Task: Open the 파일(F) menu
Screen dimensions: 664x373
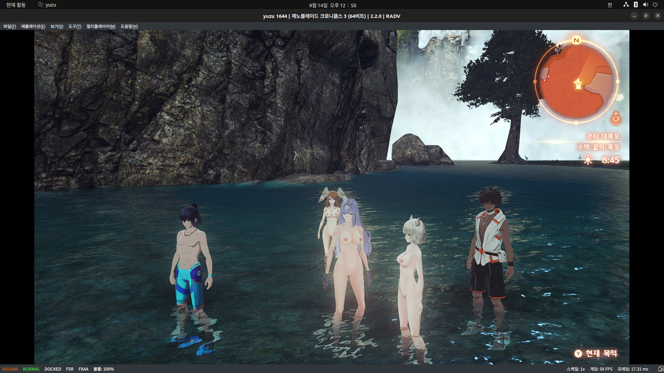Action: tap(10, 26)
